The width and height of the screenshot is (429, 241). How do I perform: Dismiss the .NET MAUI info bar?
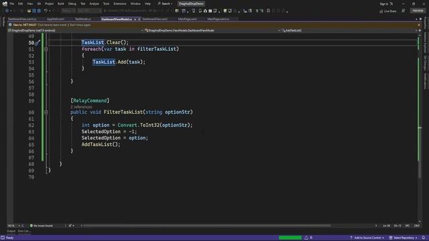(419, 25)
